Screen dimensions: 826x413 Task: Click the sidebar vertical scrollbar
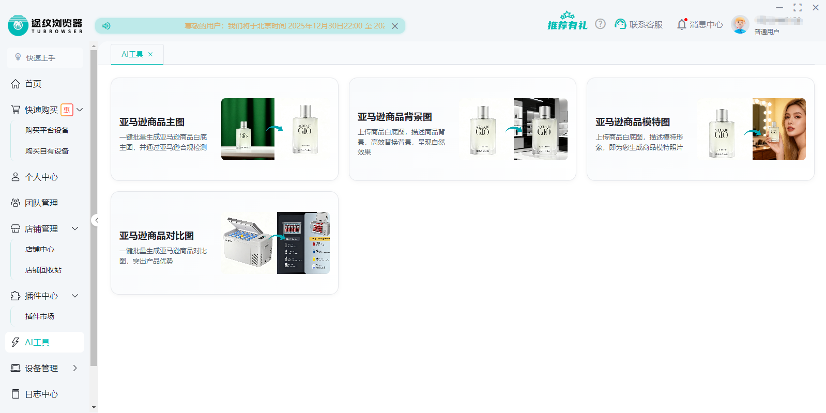tap(94, 207)
